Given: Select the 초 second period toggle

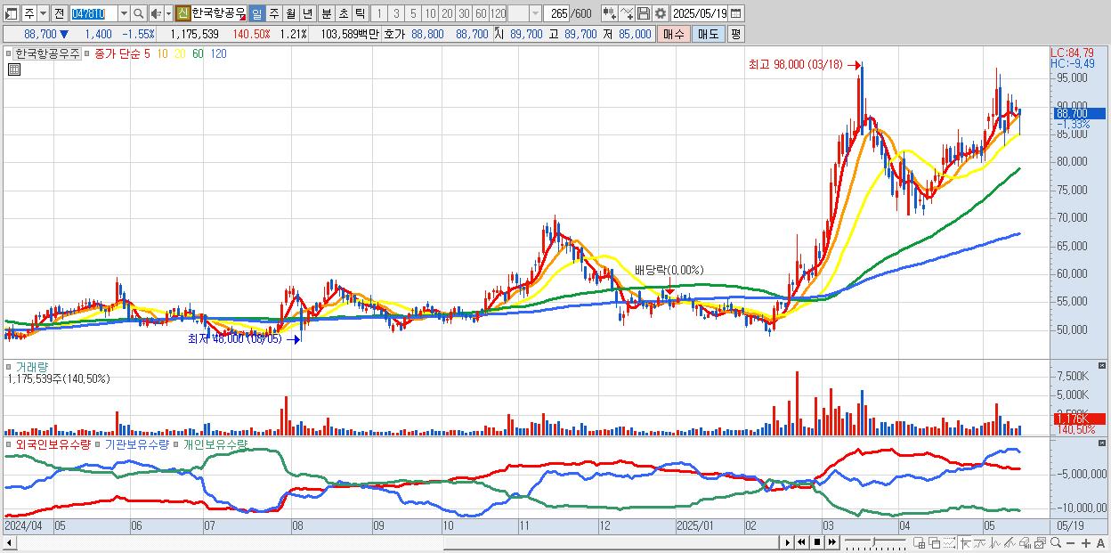Looking at the screenshot, I should [x=343, y=13].
